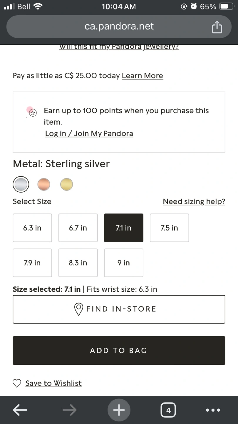Tap the heart icon for wishlist
238x424 pixels.
coord(17,383)
